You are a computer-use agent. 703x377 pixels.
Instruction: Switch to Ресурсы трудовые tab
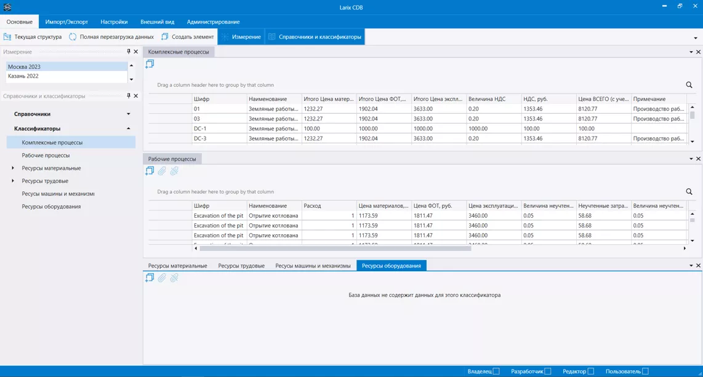(241, 266)
